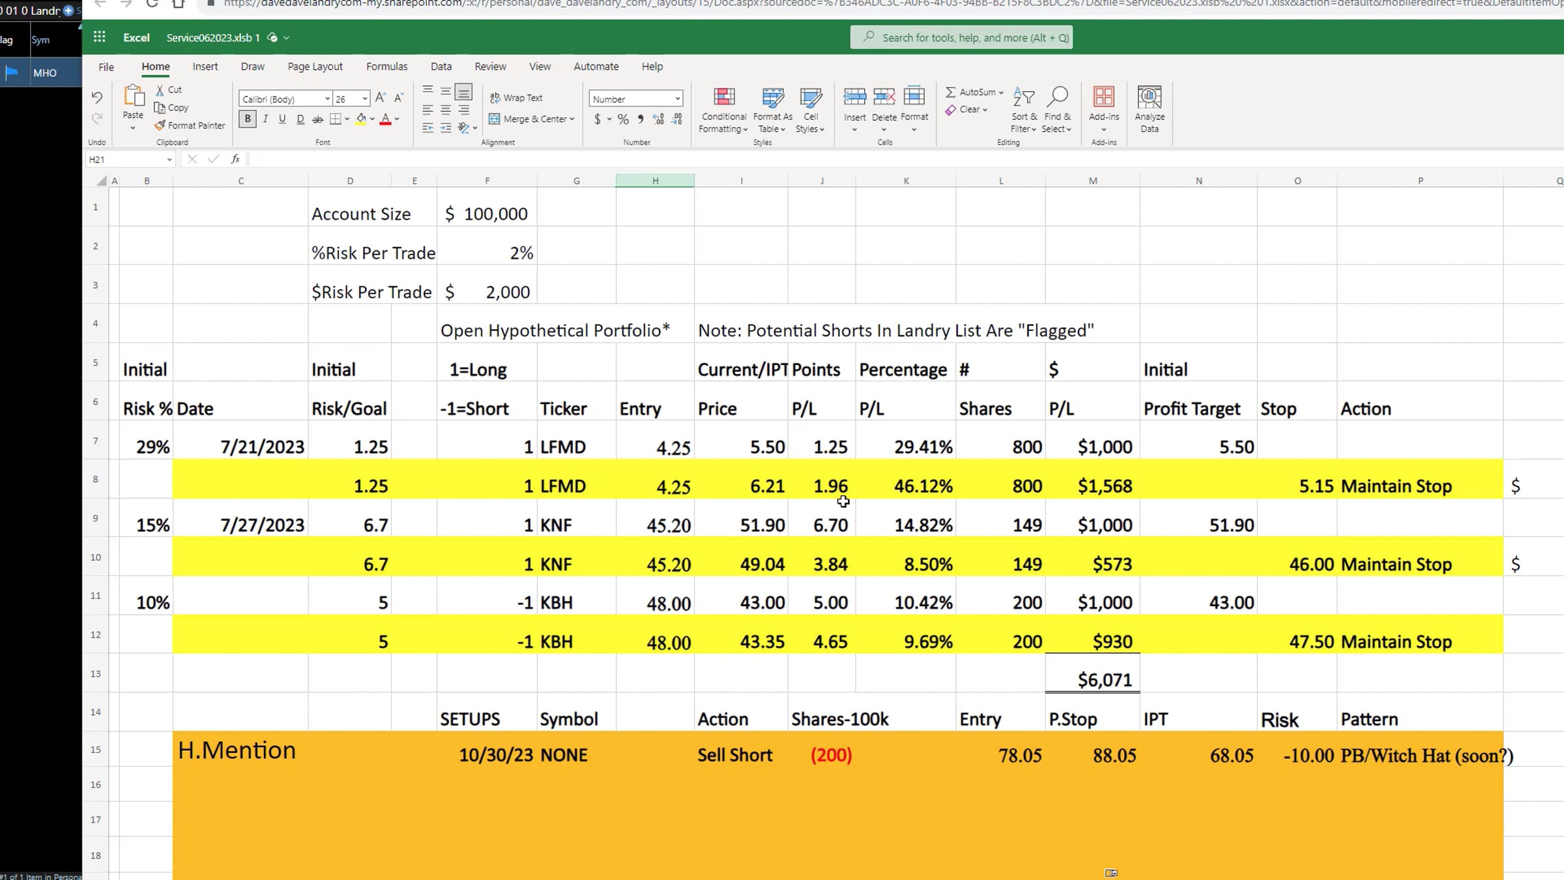1564x880 pixels.
Task: Expand the Merge & Center options
Action: click(572, 119)
